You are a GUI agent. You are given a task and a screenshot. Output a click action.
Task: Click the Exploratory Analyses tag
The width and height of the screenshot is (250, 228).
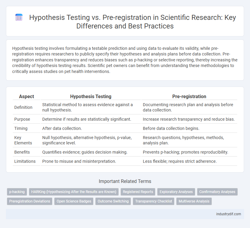(176, 192)
